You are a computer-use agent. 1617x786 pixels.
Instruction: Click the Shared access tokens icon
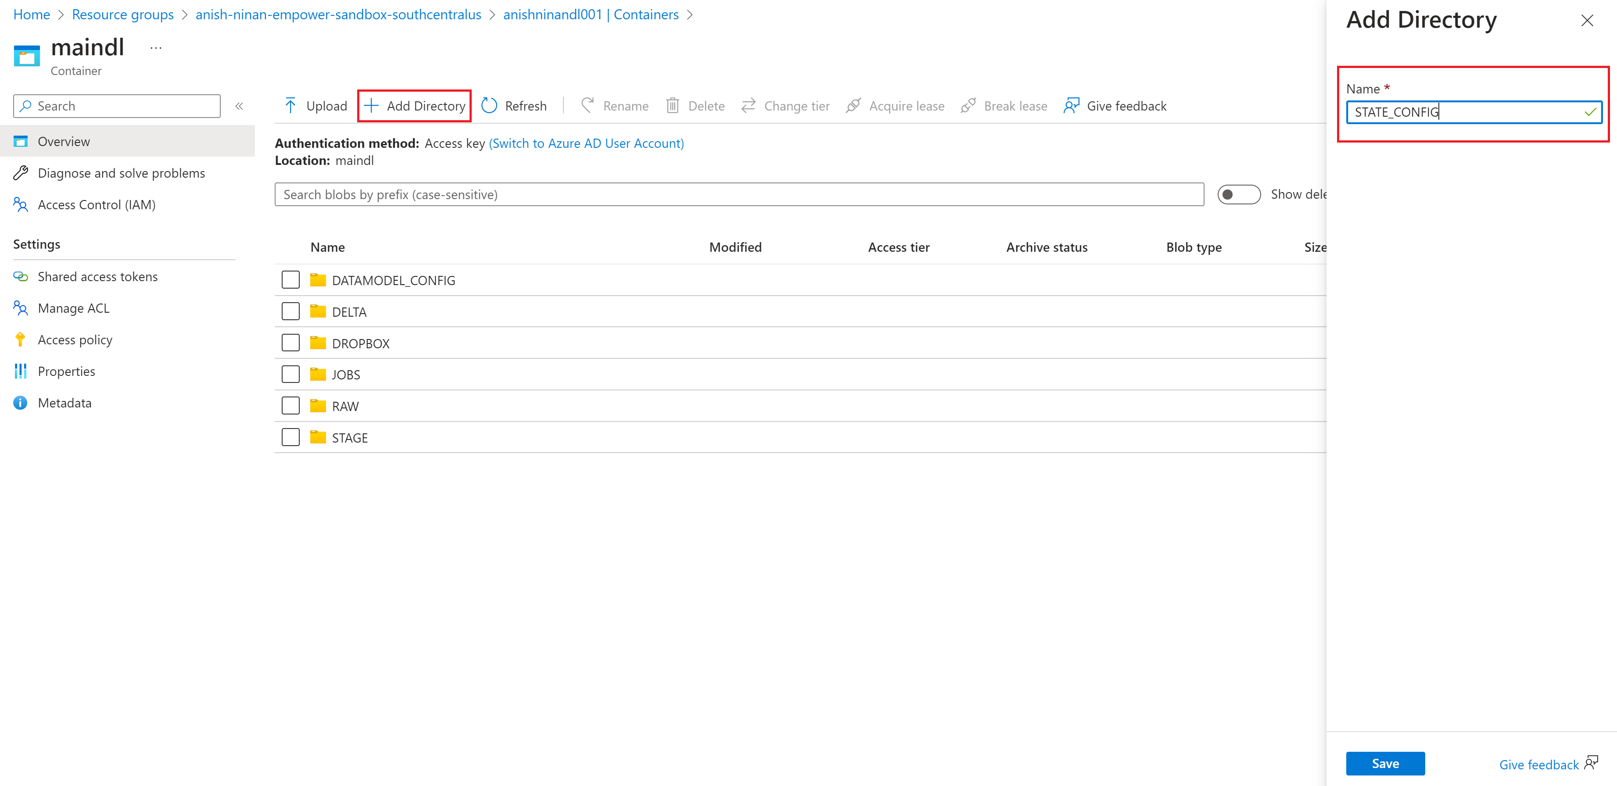[21, 277]
